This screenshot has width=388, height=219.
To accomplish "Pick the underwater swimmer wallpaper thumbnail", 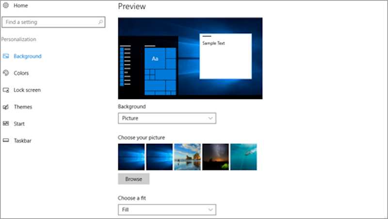I will pos(243,157).
